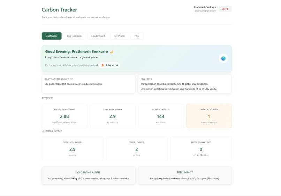Select the Trees Equivalent card
The width and height of the screenshot is (281, 196).
coord(201,149)
